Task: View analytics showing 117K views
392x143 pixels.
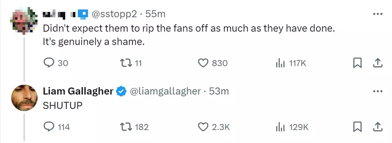Action: pos(280,63)
